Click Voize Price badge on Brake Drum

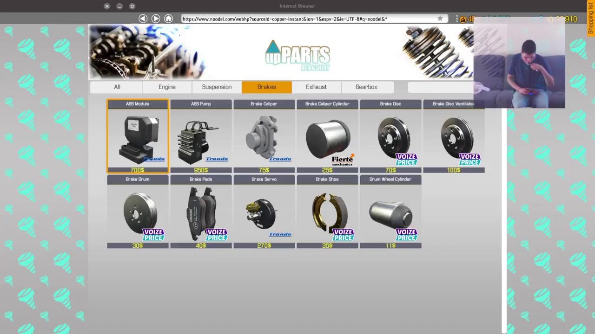click(x=153, y=235)
